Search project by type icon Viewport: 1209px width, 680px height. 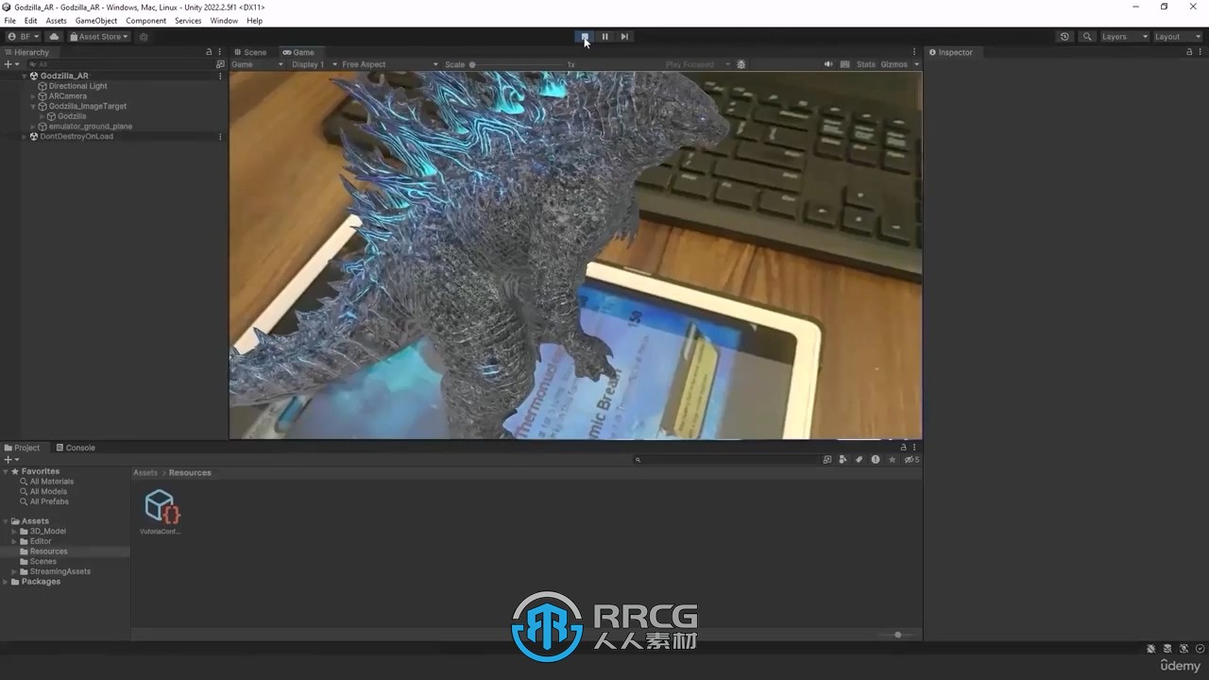[x=827, y=460]
